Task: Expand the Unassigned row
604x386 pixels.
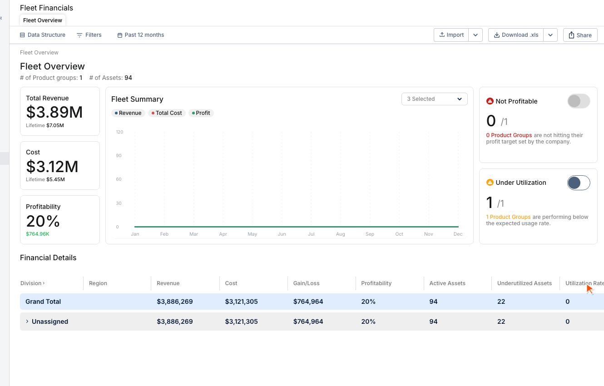Action: (x=27, y=322)
